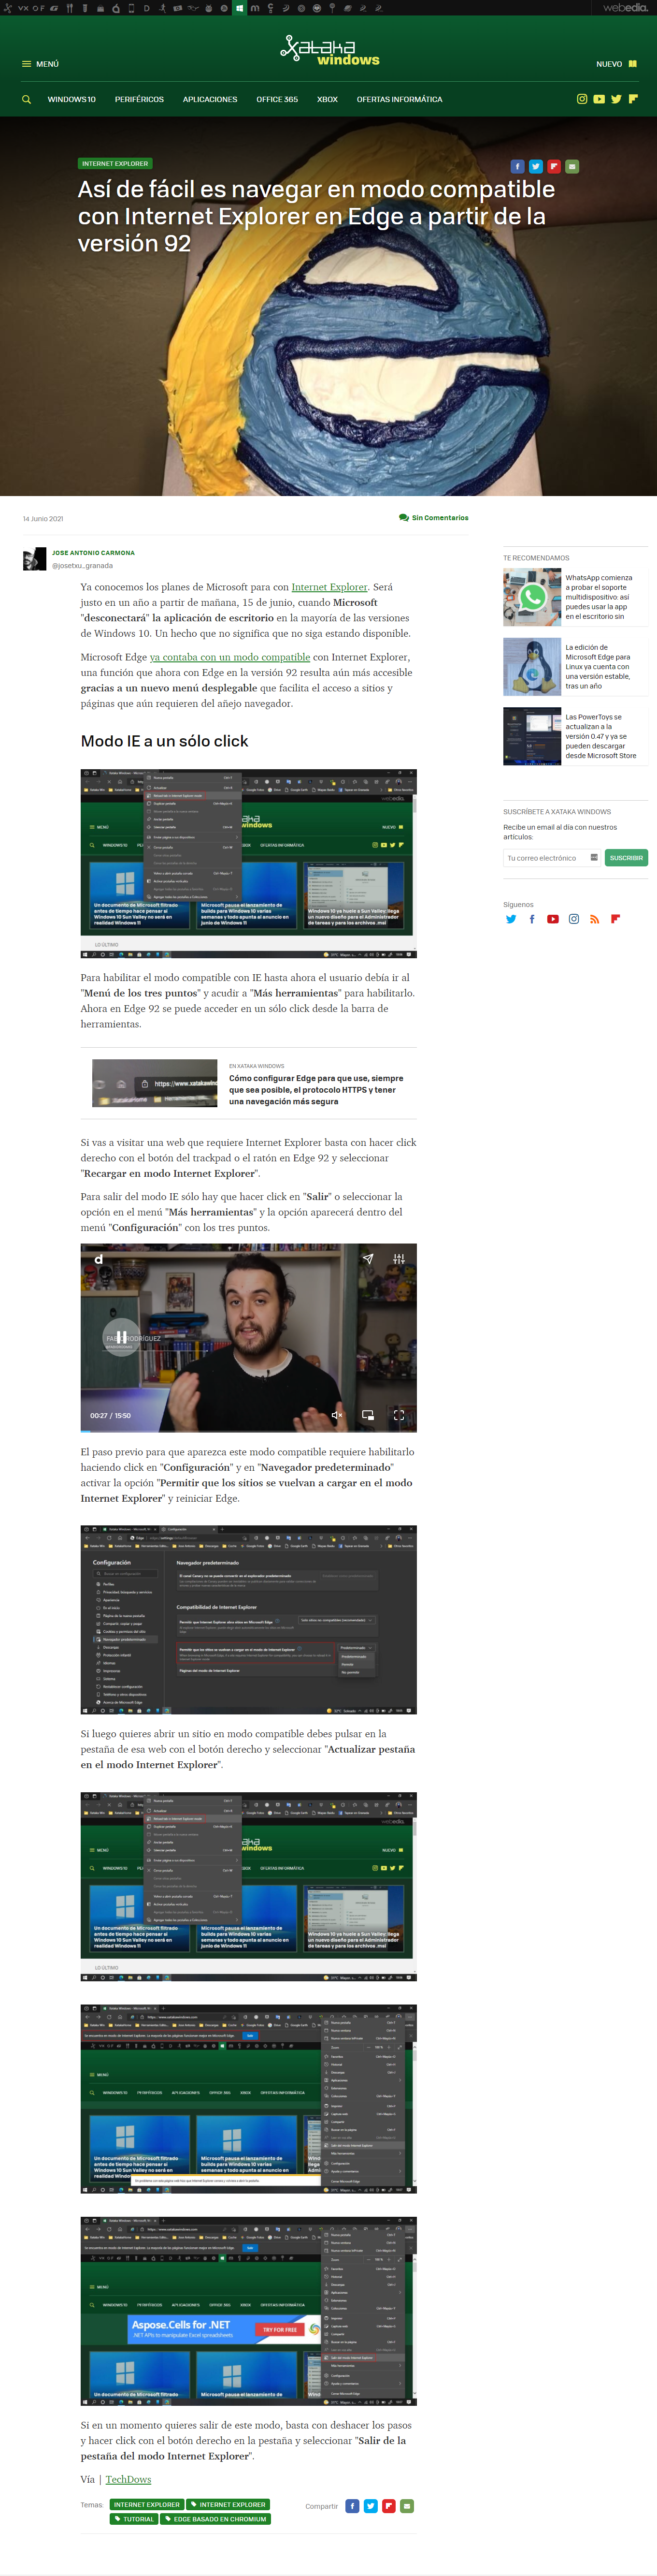The image size is (657, 2576).
Task: Open author Jose Antonio Carmona's profile
Action: pos(93,552)
